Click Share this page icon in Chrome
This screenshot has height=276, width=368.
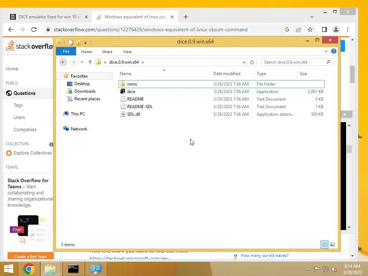click(x=299, y=29)
